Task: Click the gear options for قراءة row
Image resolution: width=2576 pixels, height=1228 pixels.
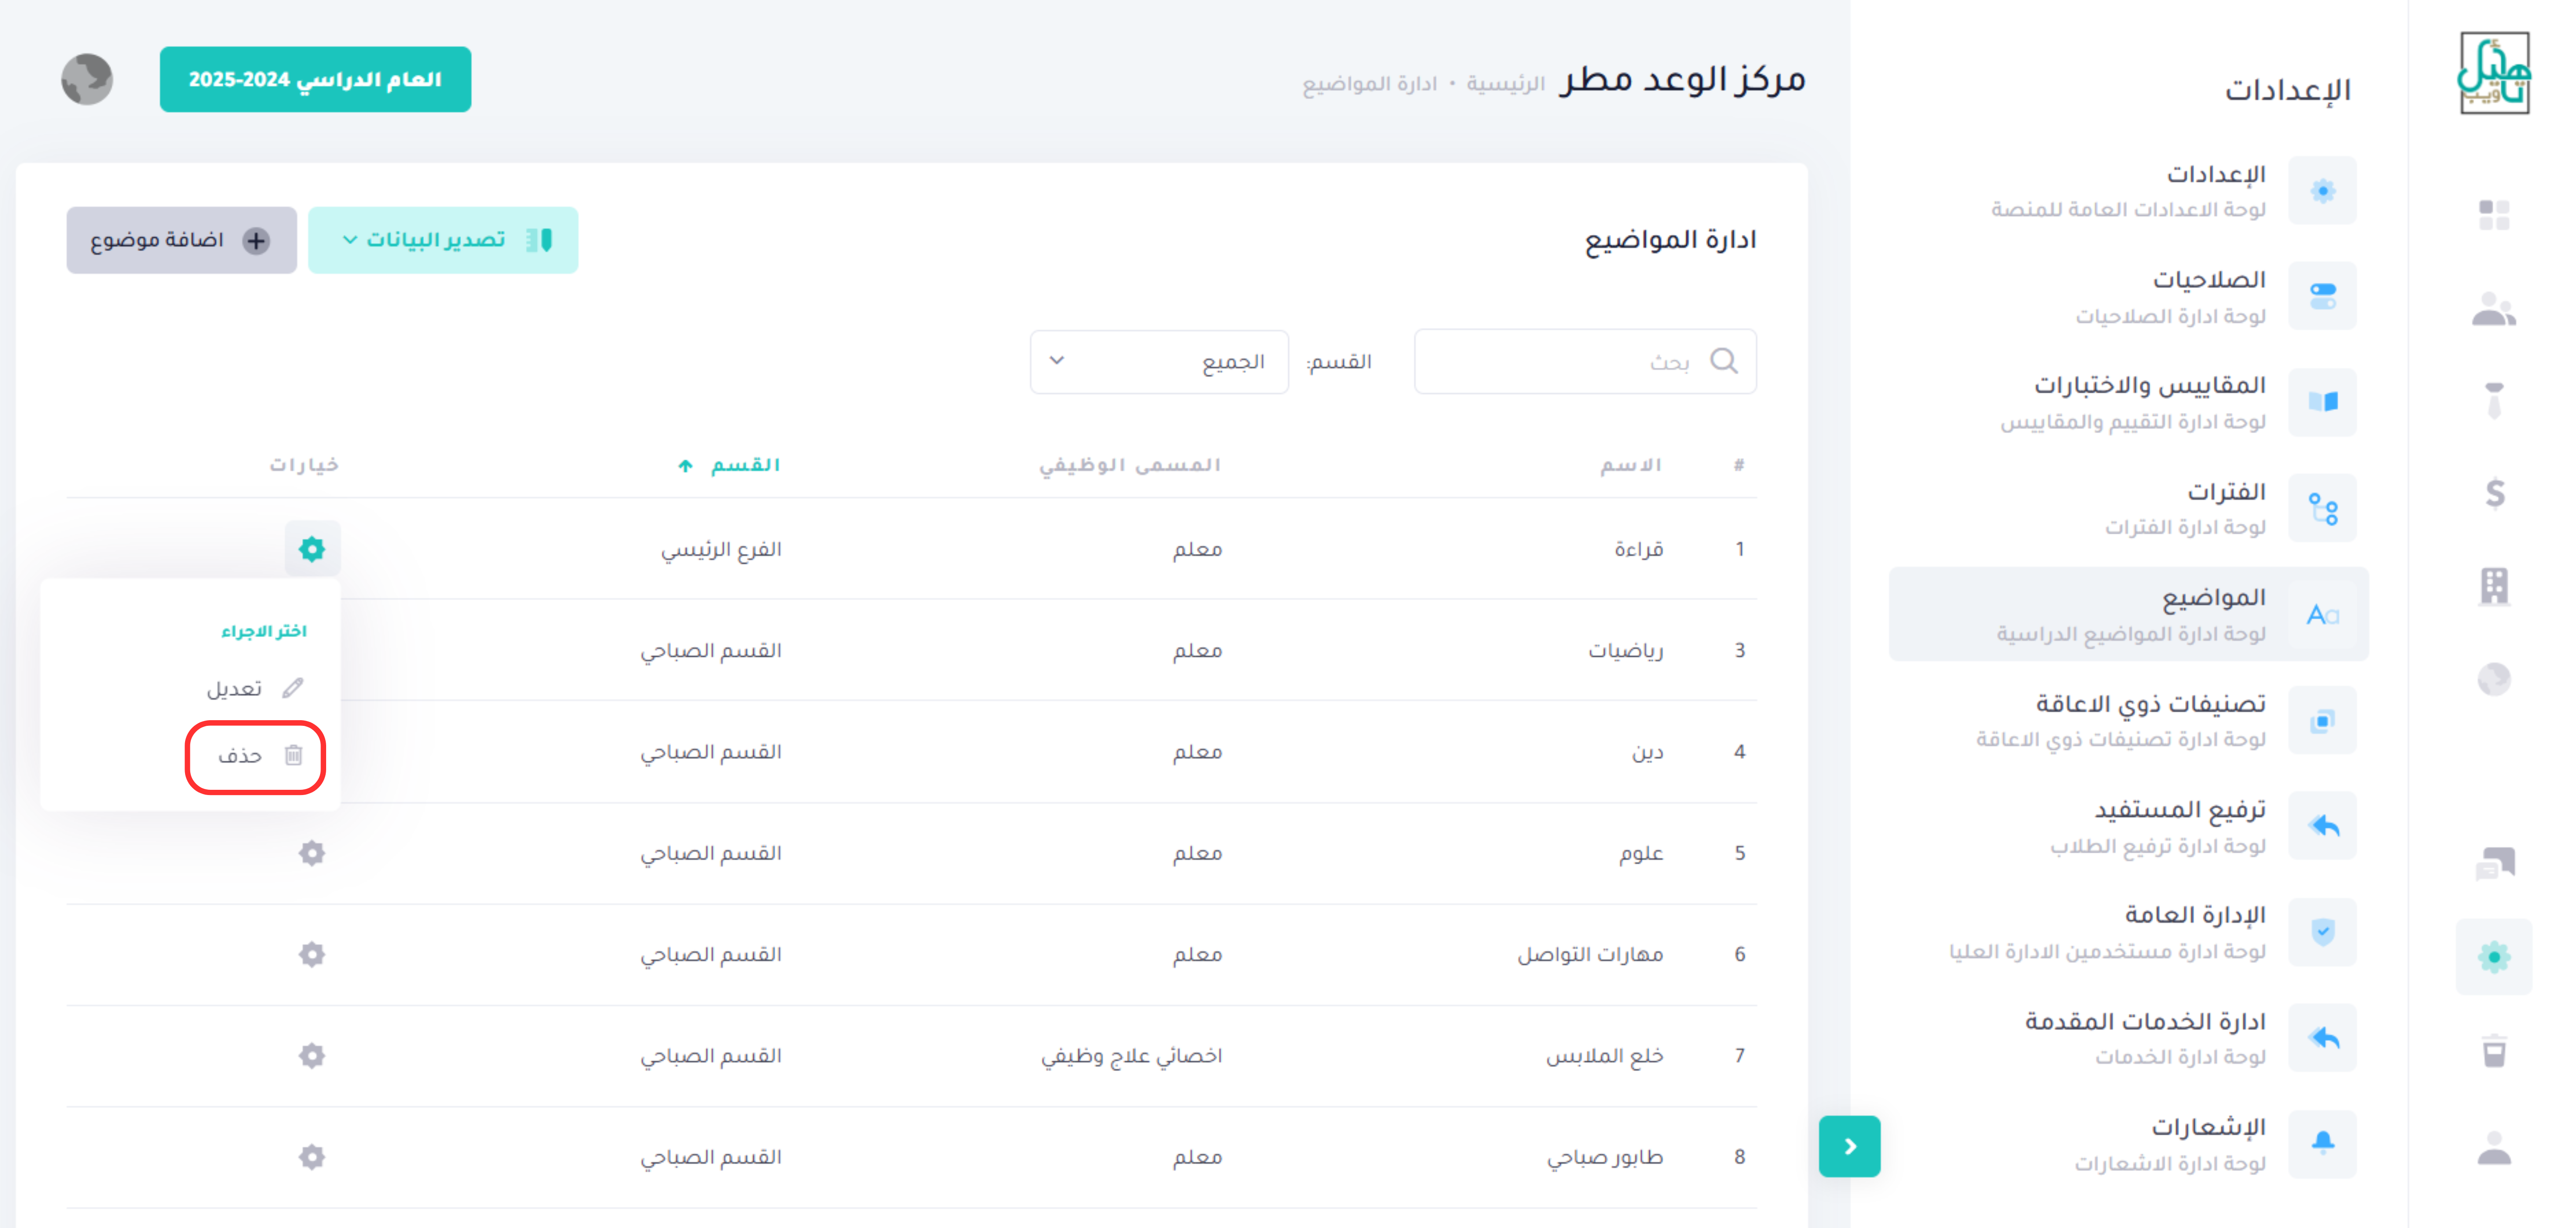Action: [x=312, y=549]
